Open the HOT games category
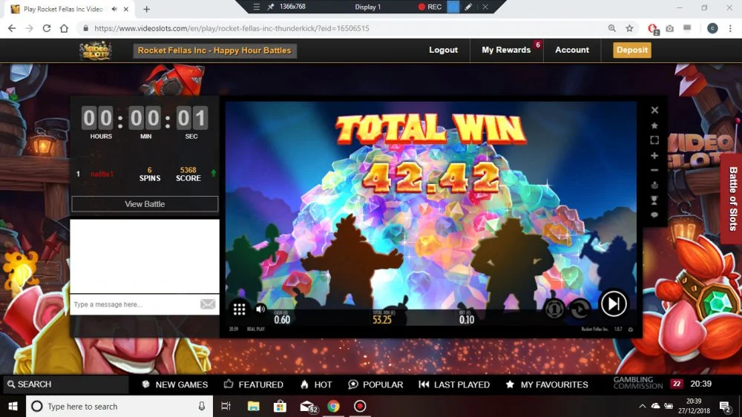This screenshot has width=742, height=417. [316, 384]
